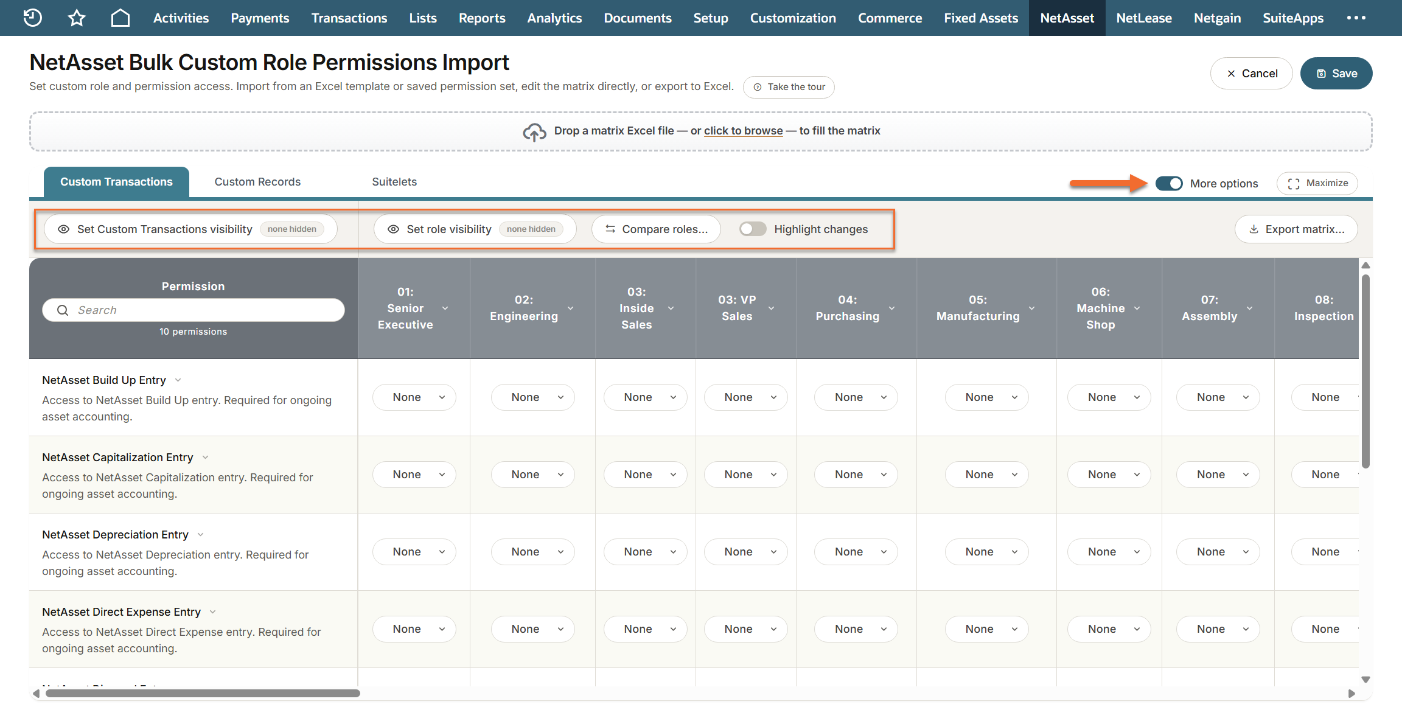Expand the 04: Purchasing column menu

pos(892,308)
